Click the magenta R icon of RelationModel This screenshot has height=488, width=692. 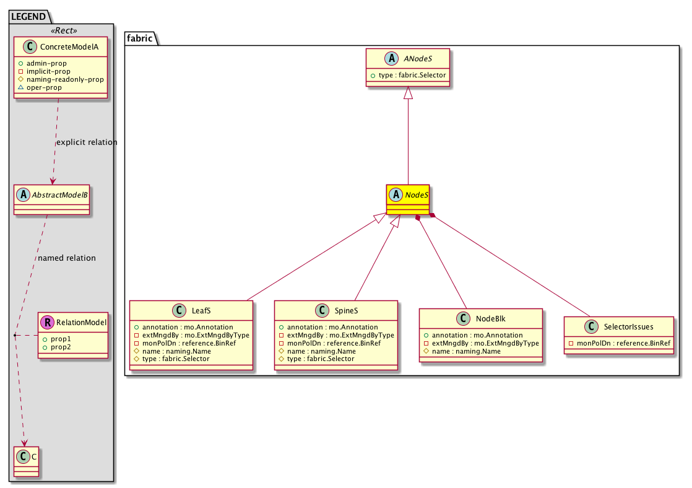coord(47,322)
